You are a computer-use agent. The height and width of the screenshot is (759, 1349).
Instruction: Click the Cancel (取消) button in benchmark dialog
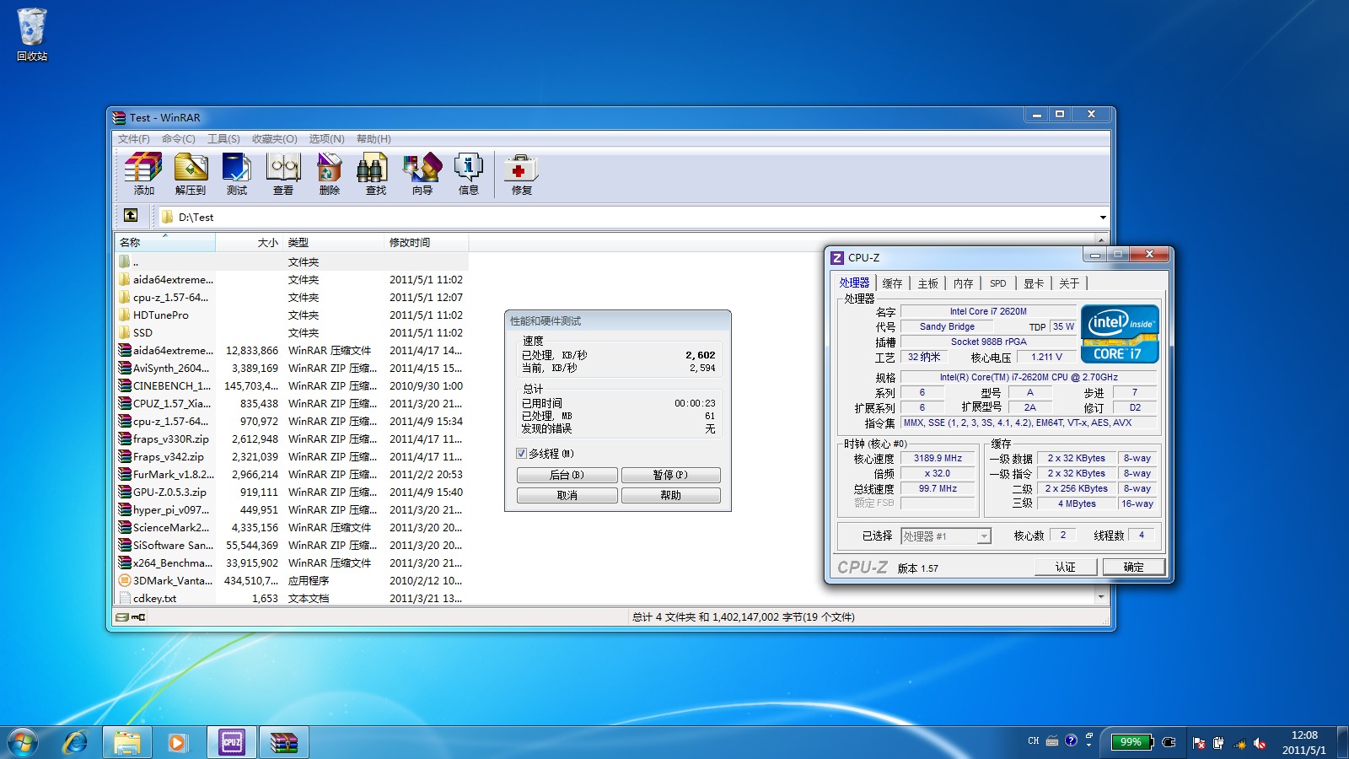tap(567, 495)
